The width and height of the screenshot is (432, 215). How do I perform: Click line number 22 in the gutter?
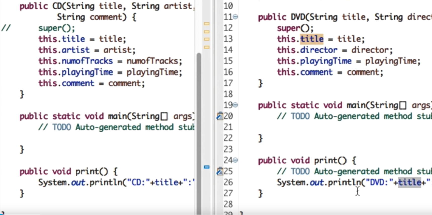click(228, 138)
